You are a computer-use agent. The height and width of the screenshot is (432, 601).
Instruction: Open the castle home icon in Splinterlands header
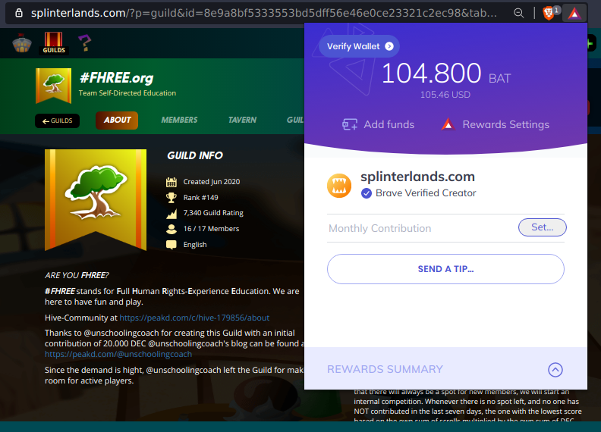coord(22,42)
